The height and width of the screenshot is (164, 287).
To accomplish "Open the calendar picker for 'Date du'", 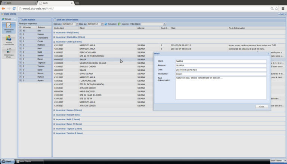I will pos(77,24).
